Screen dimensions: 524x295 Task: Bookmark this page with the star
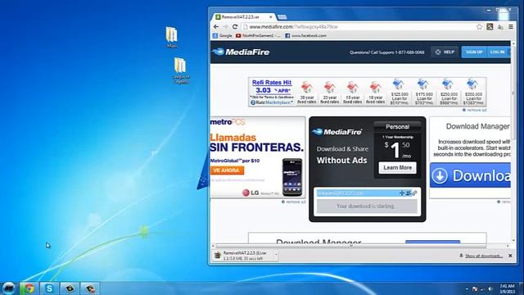click(x=480, y=27)
